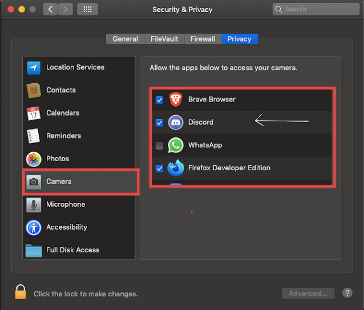
Task: Select Accessibility label in privacy list
Action: point(67,227)
